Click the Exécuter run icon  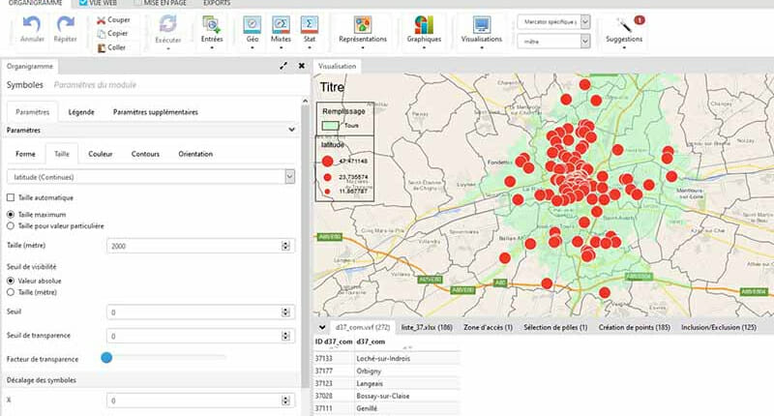point(167,23)
